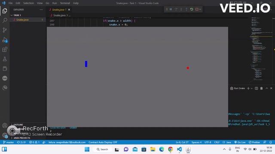Change line ending via CRLF
Viewport: 275px width, 154px height.
click(217, 142)
